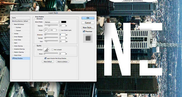Click the Contour curve thumbnail
Viewport: 182px width, 97px height.
point(46,49)
